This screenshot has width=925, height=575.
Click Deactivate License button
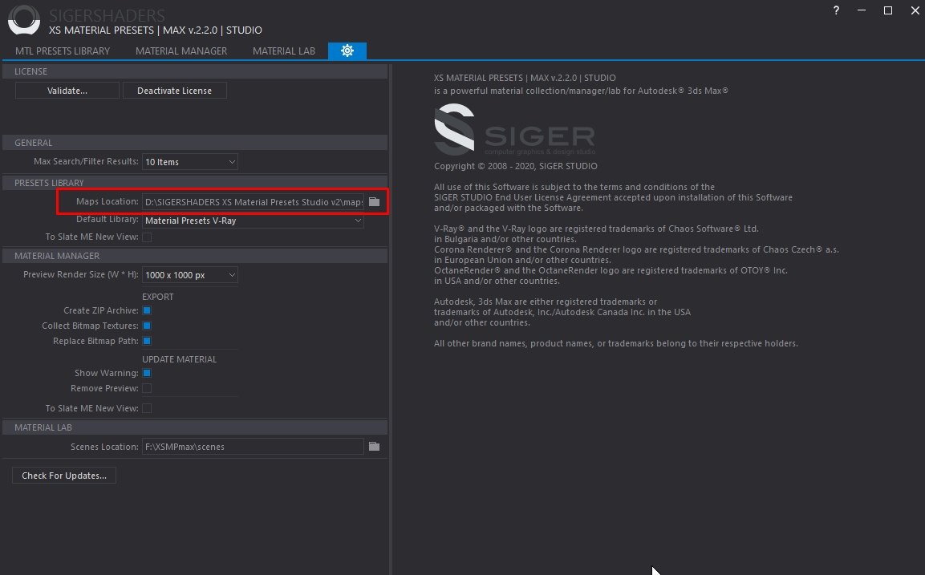click(x=175, y=91)
